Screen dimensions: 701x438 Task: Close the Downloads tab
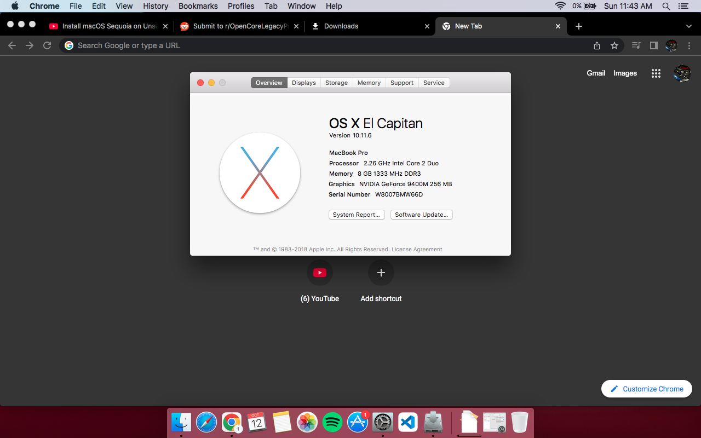tap(427, 26)
